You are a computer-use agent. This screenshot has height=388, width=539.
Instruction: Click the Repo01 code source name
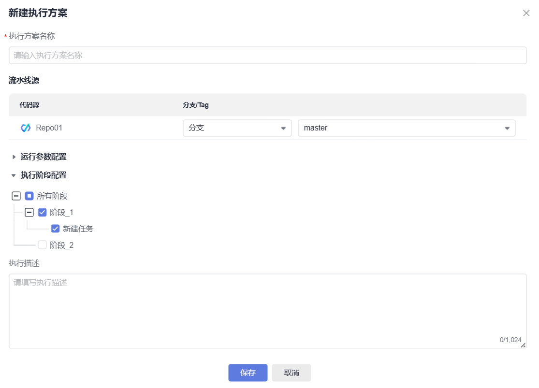coord(49,128)
